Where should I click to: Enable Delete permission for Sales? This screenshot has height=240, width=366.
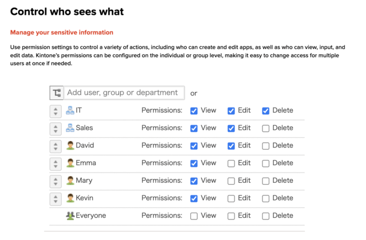(265, 128)
